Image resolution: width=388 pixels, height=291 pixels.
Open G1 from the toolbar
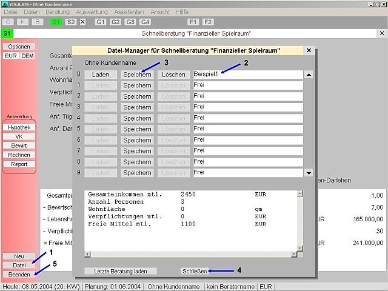pos(101,22)
